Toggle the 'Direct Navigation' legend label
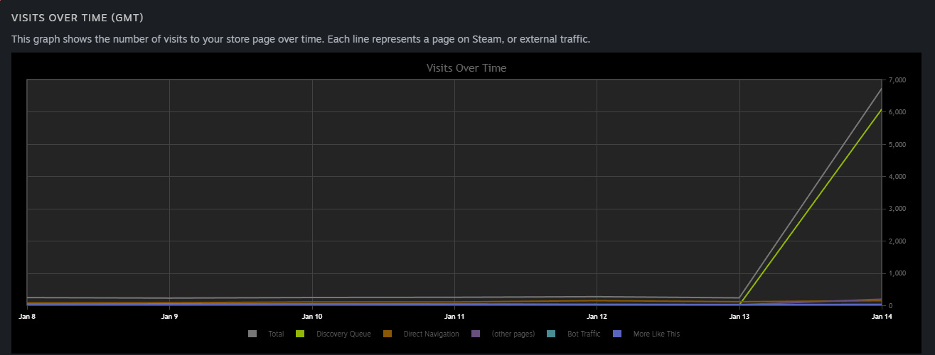 coord(431,334)
